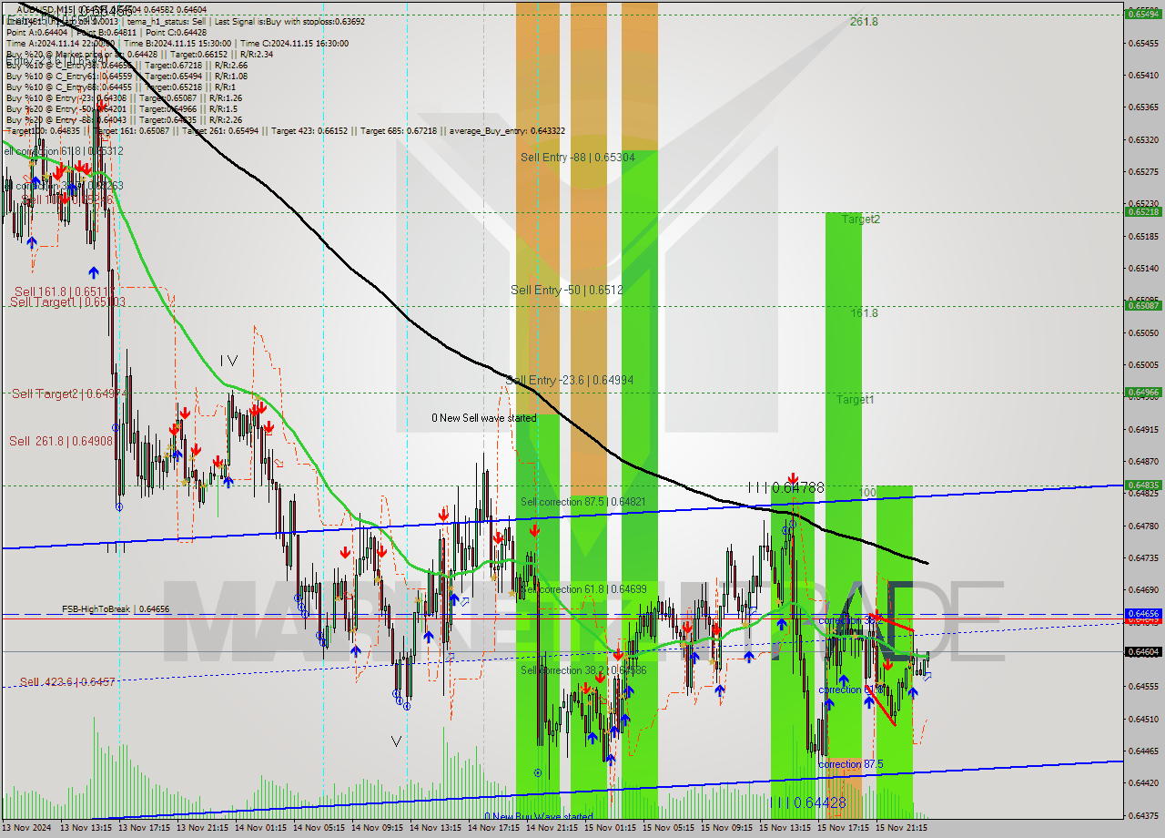Click the green 0.65494 price axis tag
The width and height of the screenshot is (1165, 838).
click(x=1143, y=14)
